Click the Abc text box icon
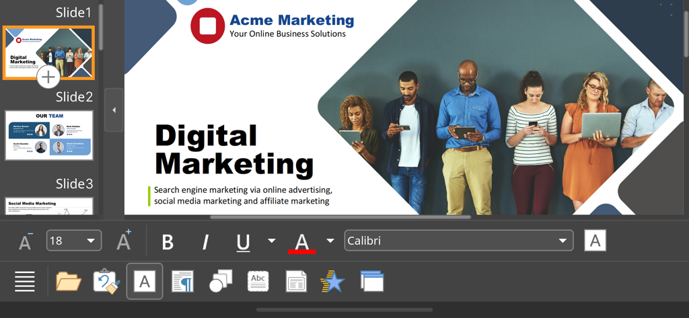This screenshot has width=689, height=318. click(258, 281)
